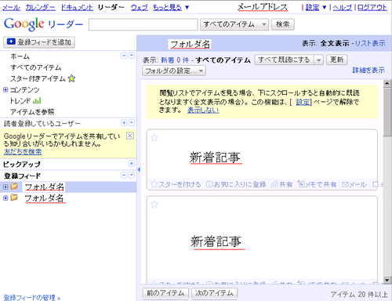Open 登録フィード options arrow icon
This screenshot has width=392, height=301.
132,176
